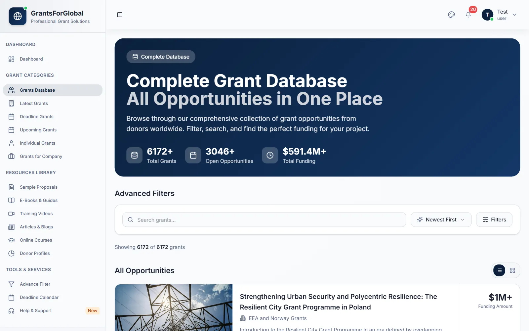Viewport: 529px width, 331px height.
Task: Go to Dashboard in sidebar
Action: pos(53,59)
